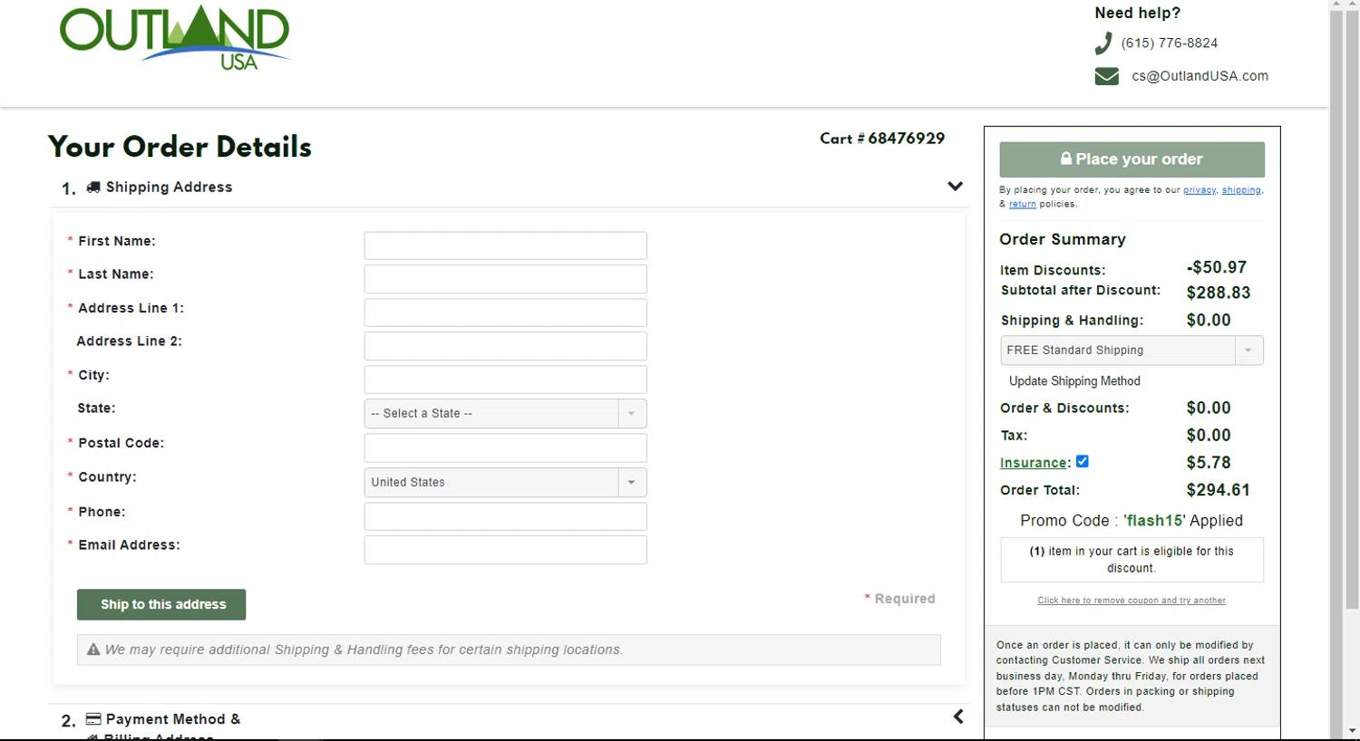
Task: Click the Place your order button
Action: pyautogui.click(x=1132, y=159)
